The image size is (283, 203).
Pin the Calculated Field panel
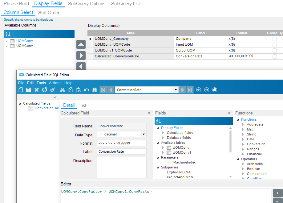149,113
